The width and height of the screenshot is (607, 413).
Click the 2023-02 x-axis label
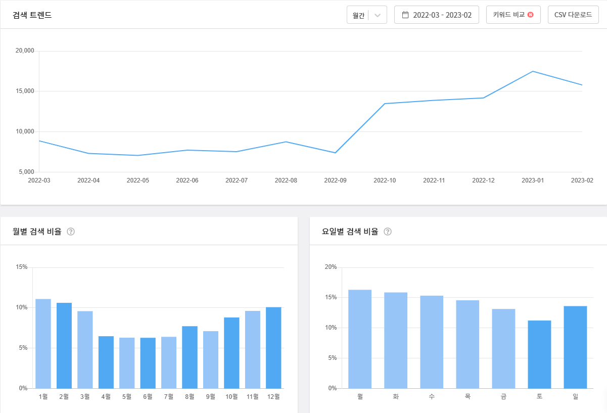pos(582,180)
